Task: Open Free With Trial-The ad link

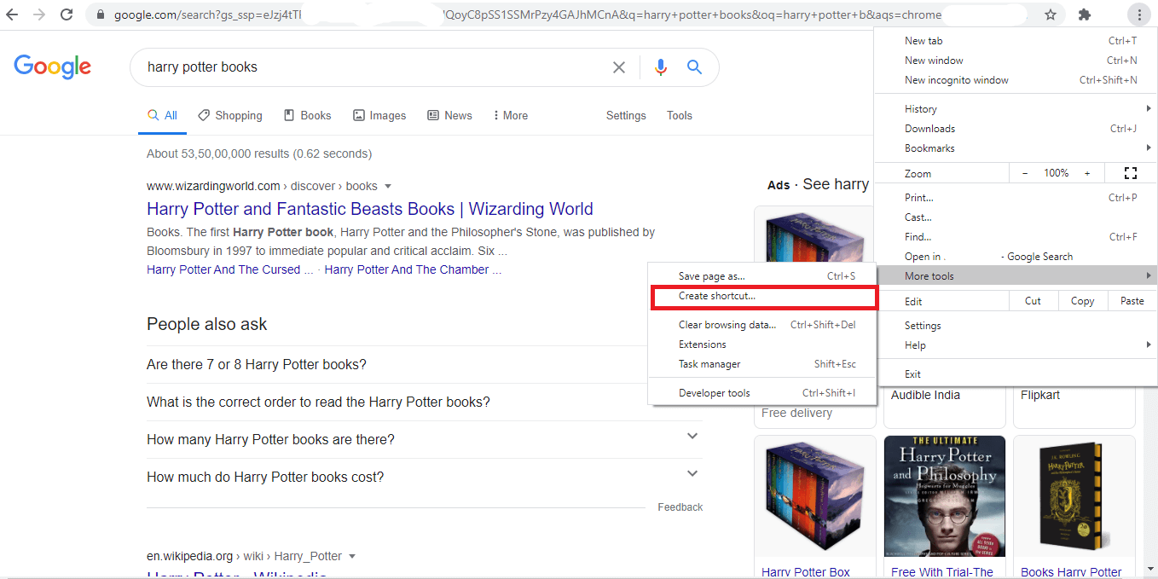Action: point(942,572)
